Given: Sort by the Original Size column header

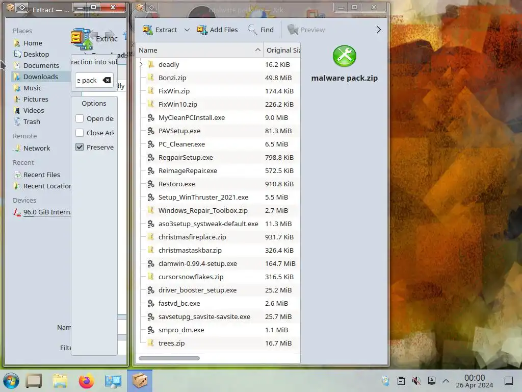Looking at the screenshot, I should coord(282,50).
